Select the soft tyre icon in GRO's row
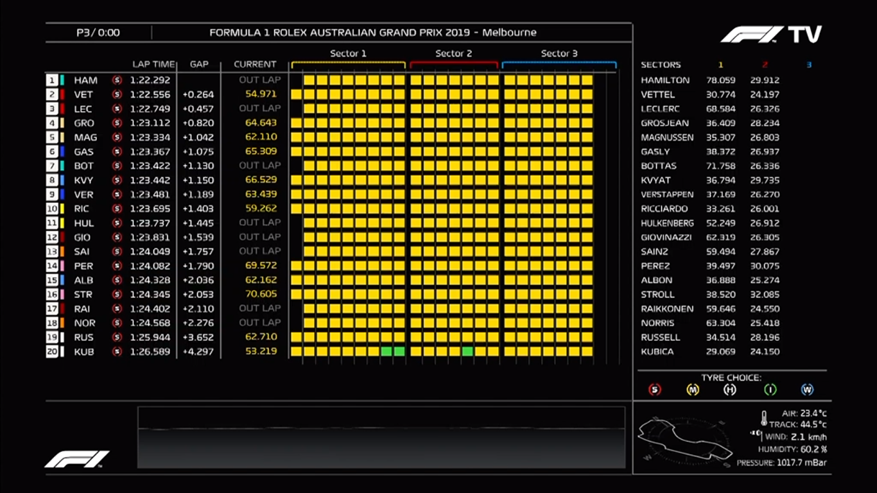Viewport: 877px width, 493px height. [117, 123]
